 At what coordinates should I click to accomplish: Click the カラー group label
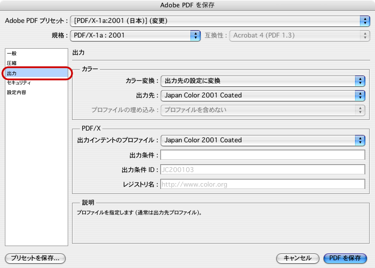[90, 69]
